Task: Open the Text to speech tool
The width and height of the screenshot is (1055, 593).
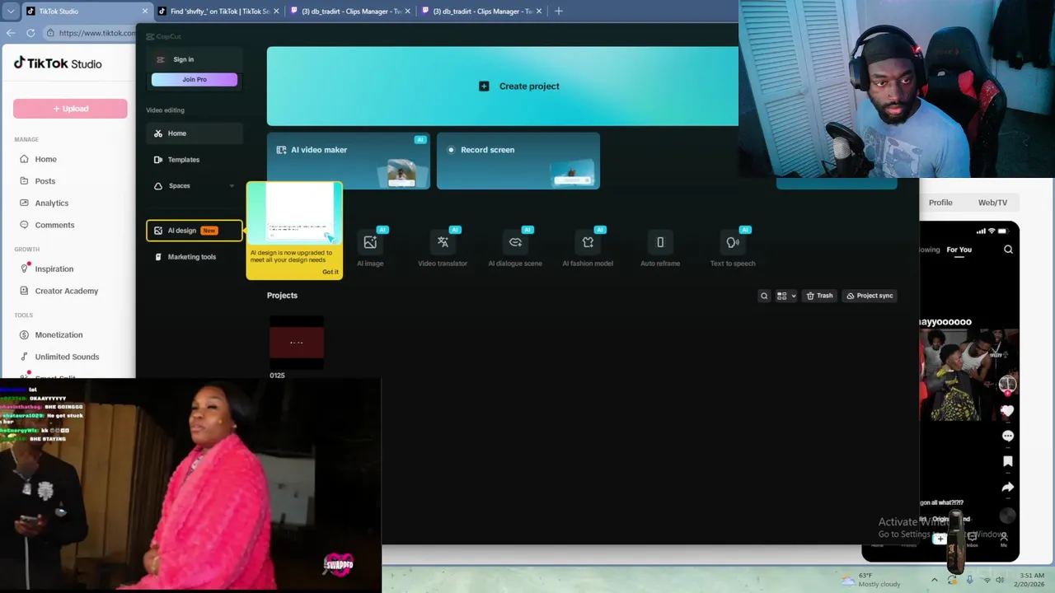Action: [x=733, y=248]
